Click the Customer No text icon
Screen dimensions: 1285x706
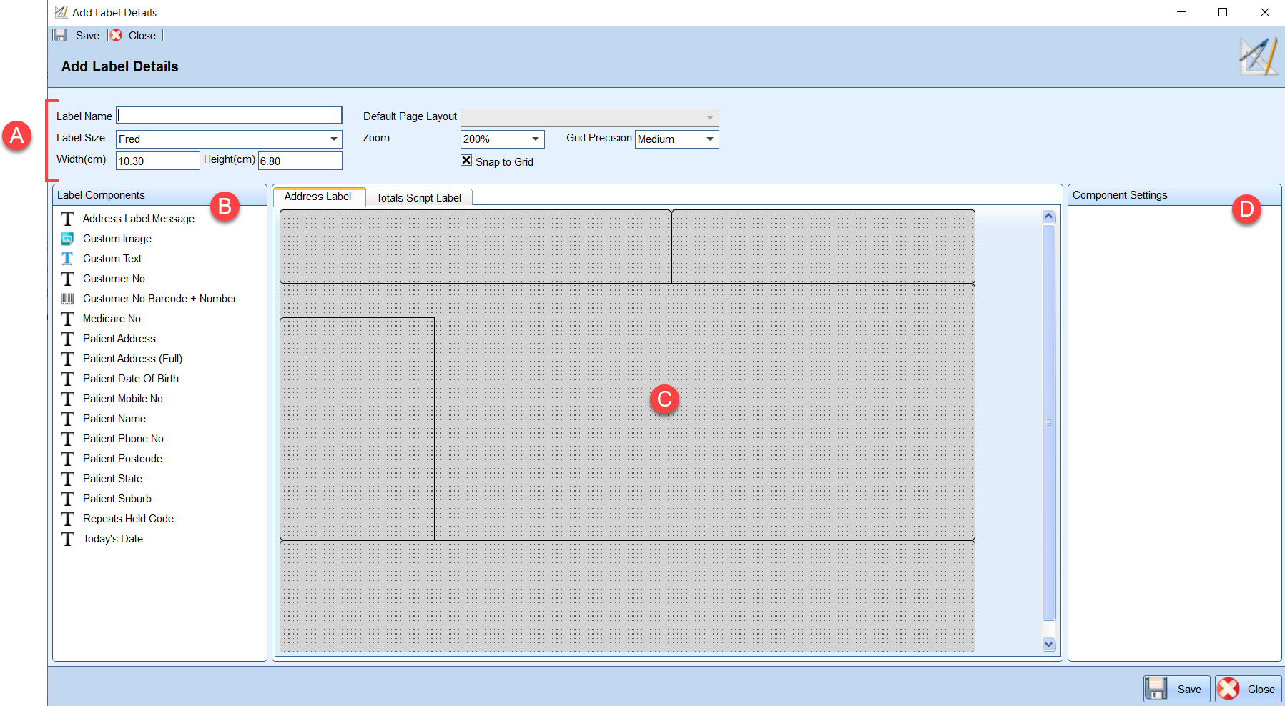click(x=67, y=279)
